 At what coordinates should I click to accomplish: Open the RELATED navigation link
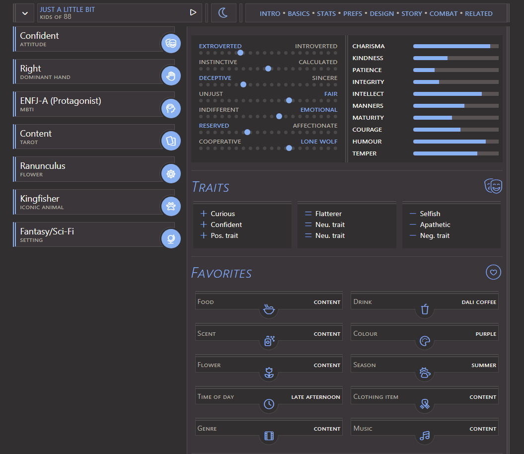478,13
